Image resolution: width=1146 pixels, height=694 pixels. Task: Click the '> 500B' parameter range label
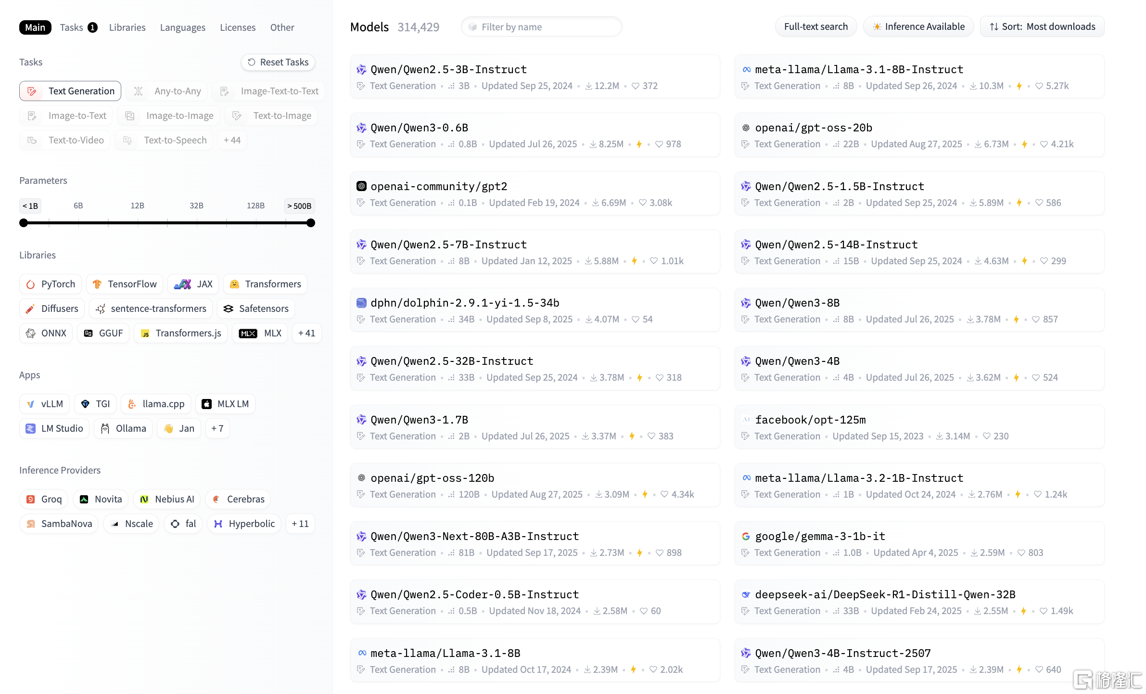tap(299, 206)
